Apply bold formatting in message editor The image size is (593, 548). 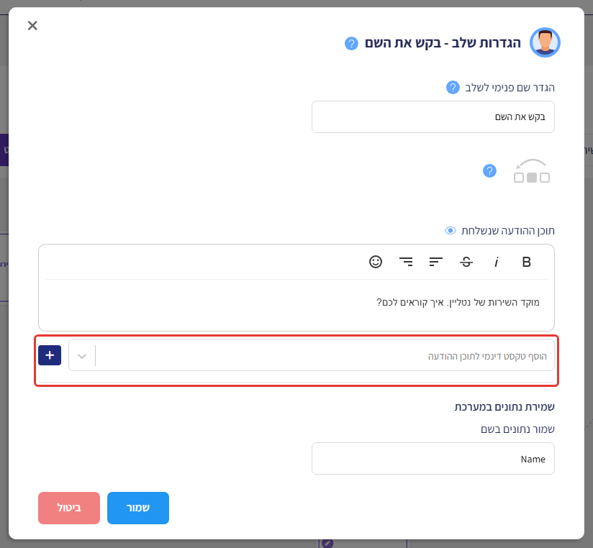[x=526, y=262]
